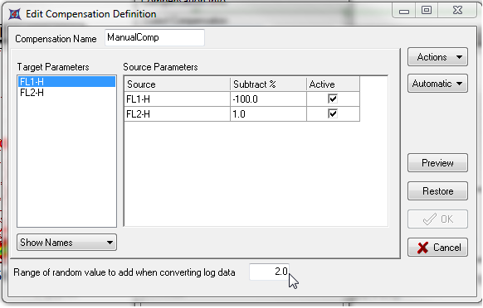This screenshot has width=483, height=308.
Task: Click the Cancel button
Action: [x=437, y=248]
